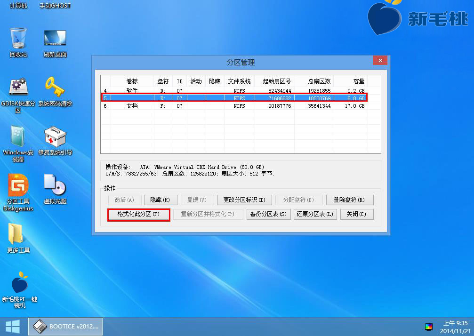Click the 文件系统 column header
The image size is (474, 336).
[240, 81]
